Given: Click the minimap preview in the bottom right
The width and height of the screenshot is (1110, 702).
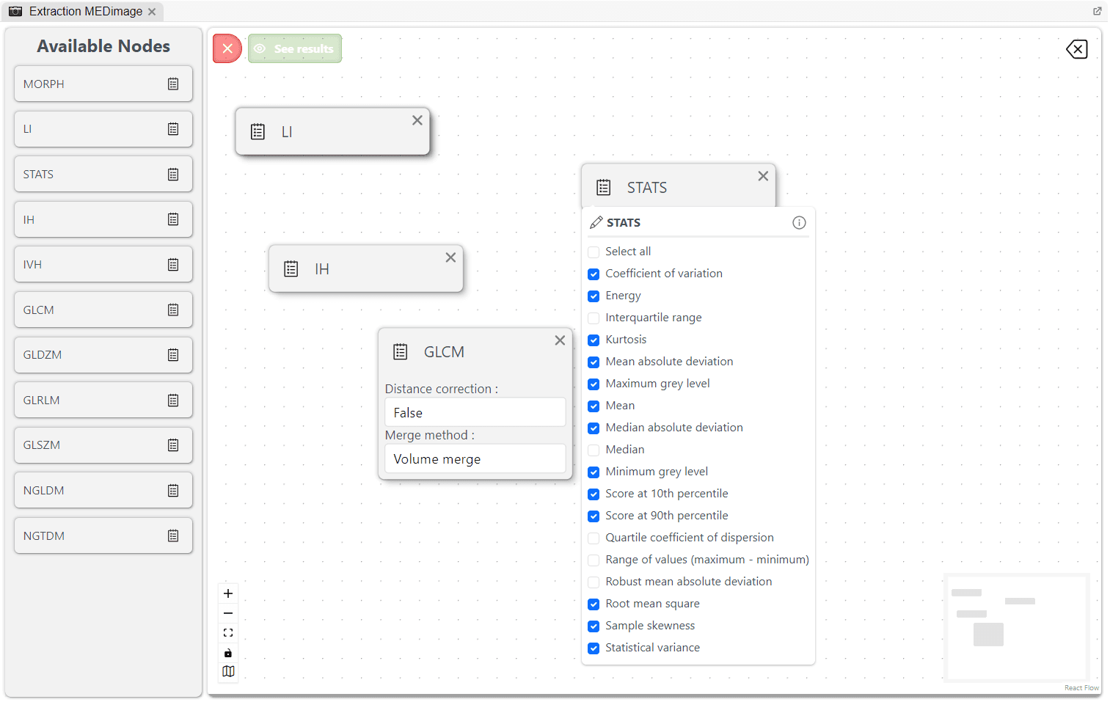Looking at the screenshot, I should click(x=1017, y=628).
